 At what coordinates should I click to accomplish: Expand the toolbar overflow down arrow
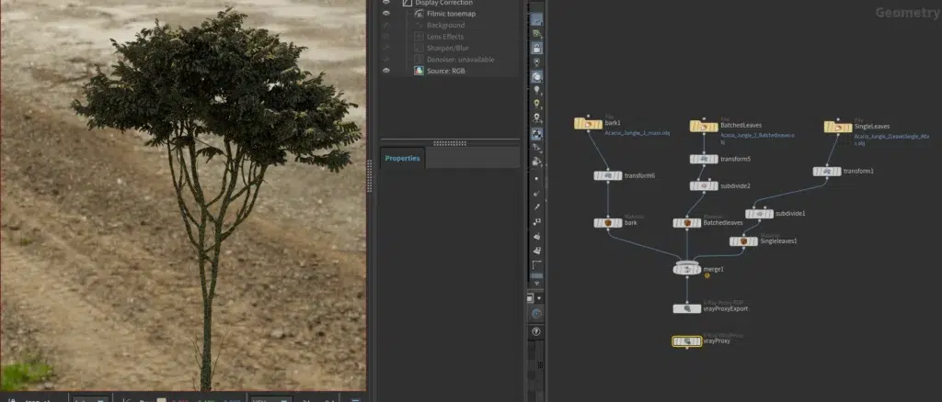[x=536, y=283]
